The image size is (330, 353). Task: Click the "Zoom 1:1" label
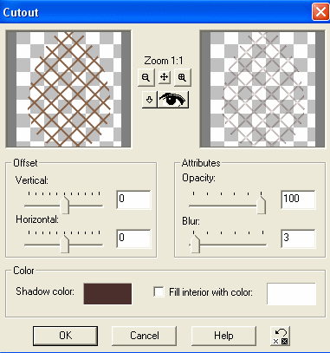coord(164,61)
